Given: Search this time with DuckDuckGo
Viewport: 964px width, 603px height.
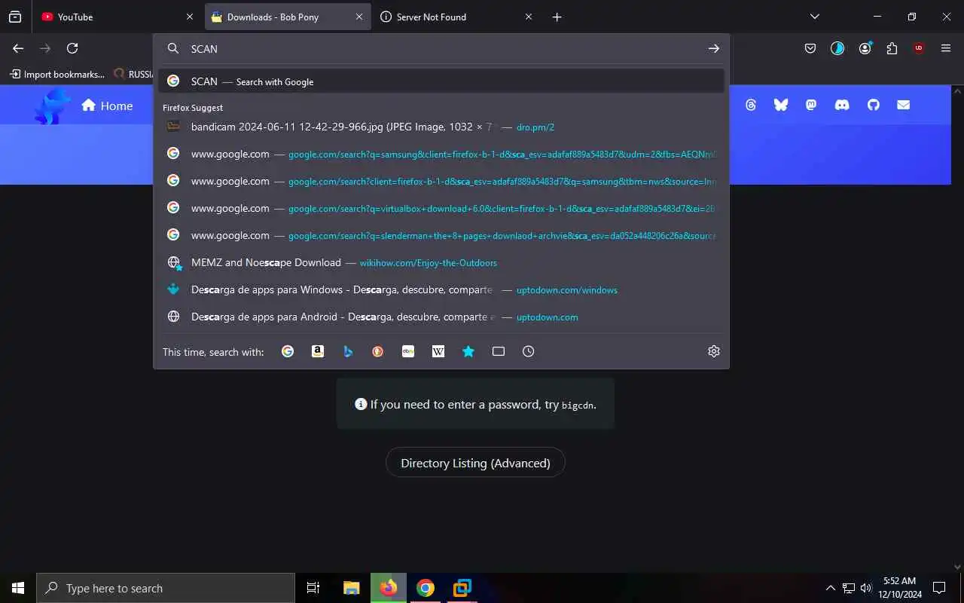Looking at the screenshot, I should point(378,351).
